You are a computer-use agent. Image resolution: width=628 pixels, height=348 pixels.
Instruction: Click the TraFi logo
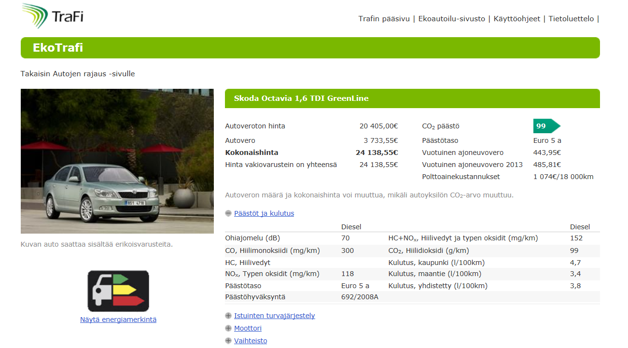click(53, 16)
